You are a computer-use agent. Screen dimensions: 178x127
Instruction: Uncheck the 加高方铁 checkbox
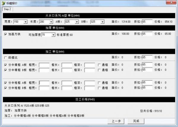point(5,34)
